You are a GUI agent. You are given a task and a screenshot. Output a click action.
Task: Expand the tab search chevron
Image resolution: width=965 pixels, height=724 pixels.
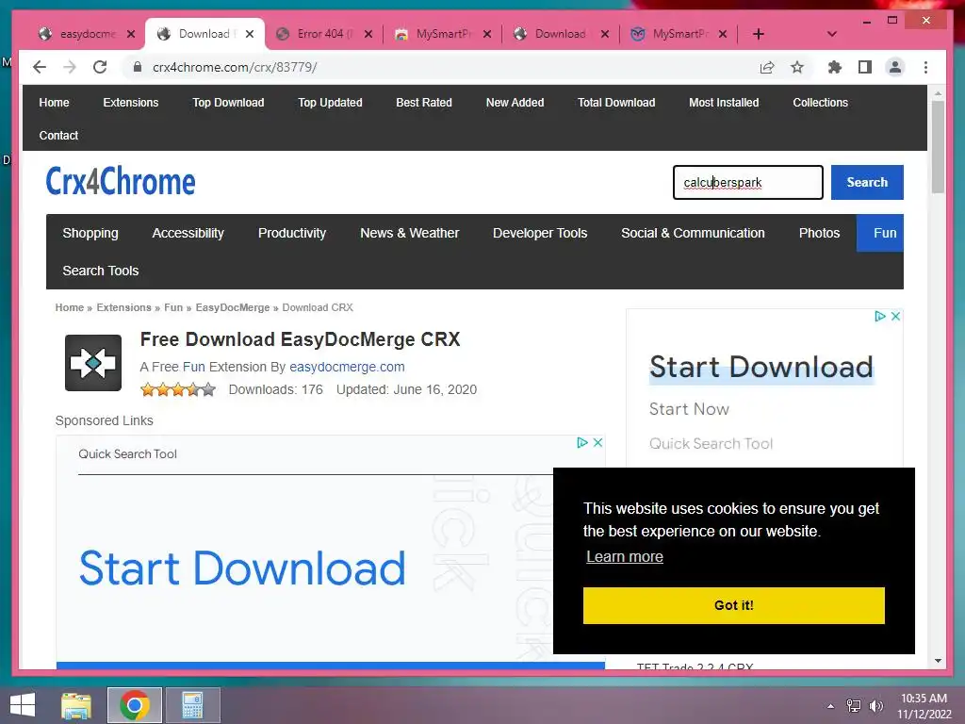(831, 34)
